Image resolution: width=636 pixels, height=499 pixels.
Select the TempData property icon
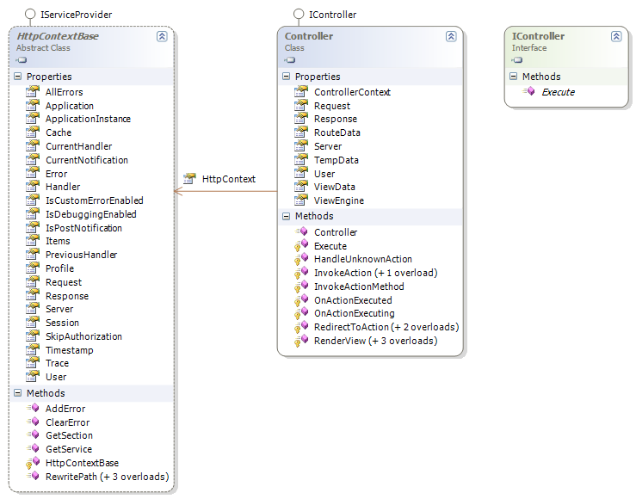click(301, 159)
